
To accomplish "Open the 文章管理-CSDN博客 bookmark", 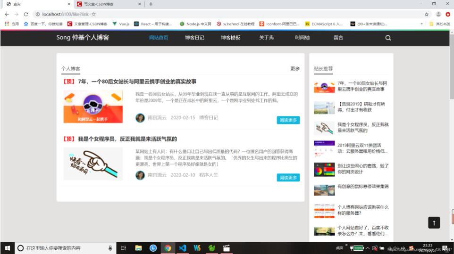I will 87,24.
